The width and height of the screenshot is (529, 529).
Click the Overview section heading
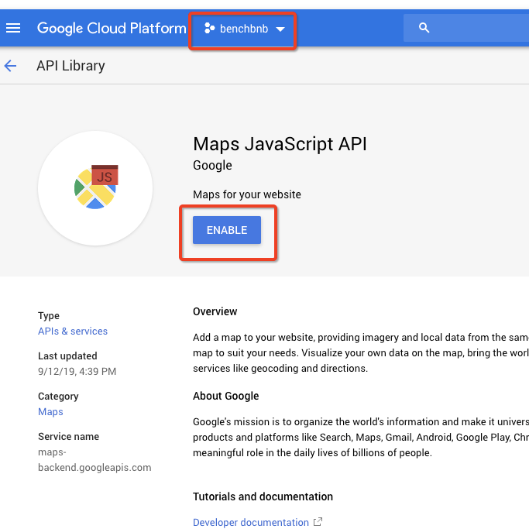[215, 311]
